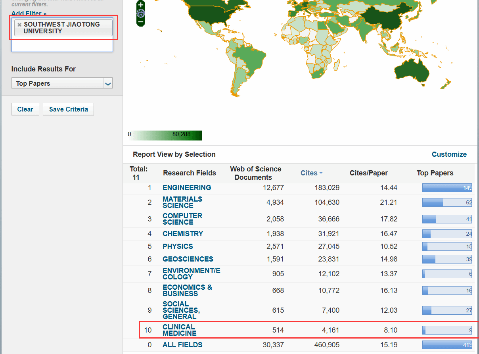Sort table by Cites column arrow
Viewport: 479px width, 354px height.
point(321,173)
